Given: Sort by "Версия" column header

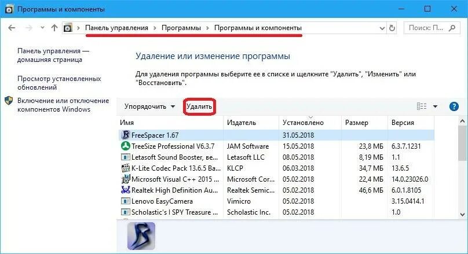Looking at the screenshot, I should click(x=411, y=123).
